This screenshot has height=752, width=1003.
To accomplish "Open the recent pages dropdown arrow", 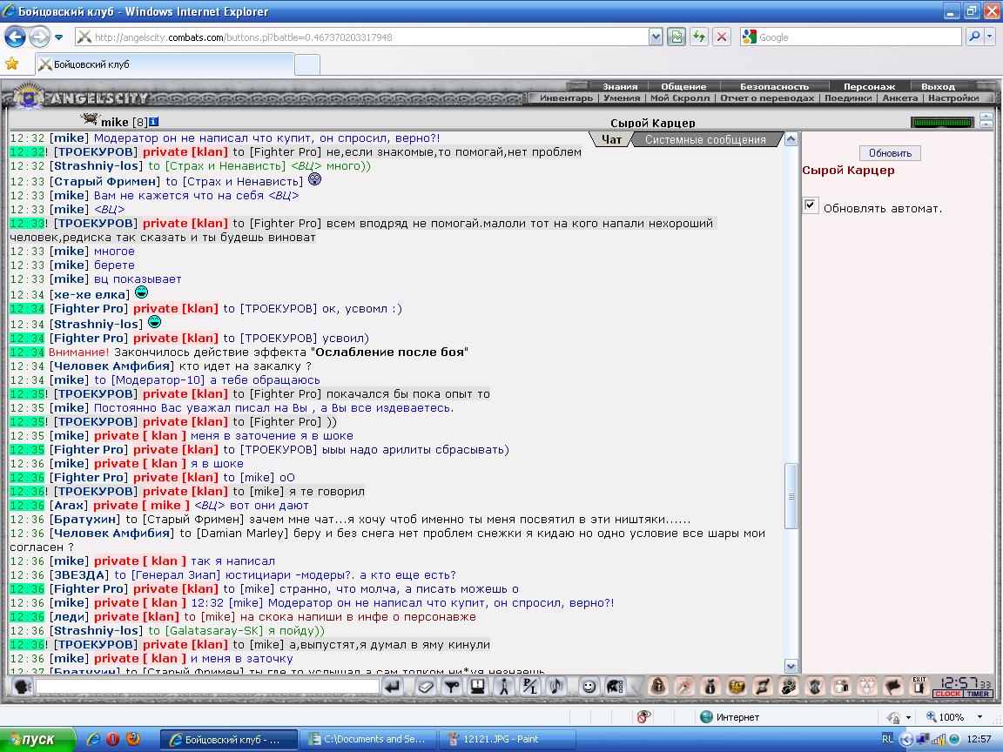I will click(x=59, y=37).
